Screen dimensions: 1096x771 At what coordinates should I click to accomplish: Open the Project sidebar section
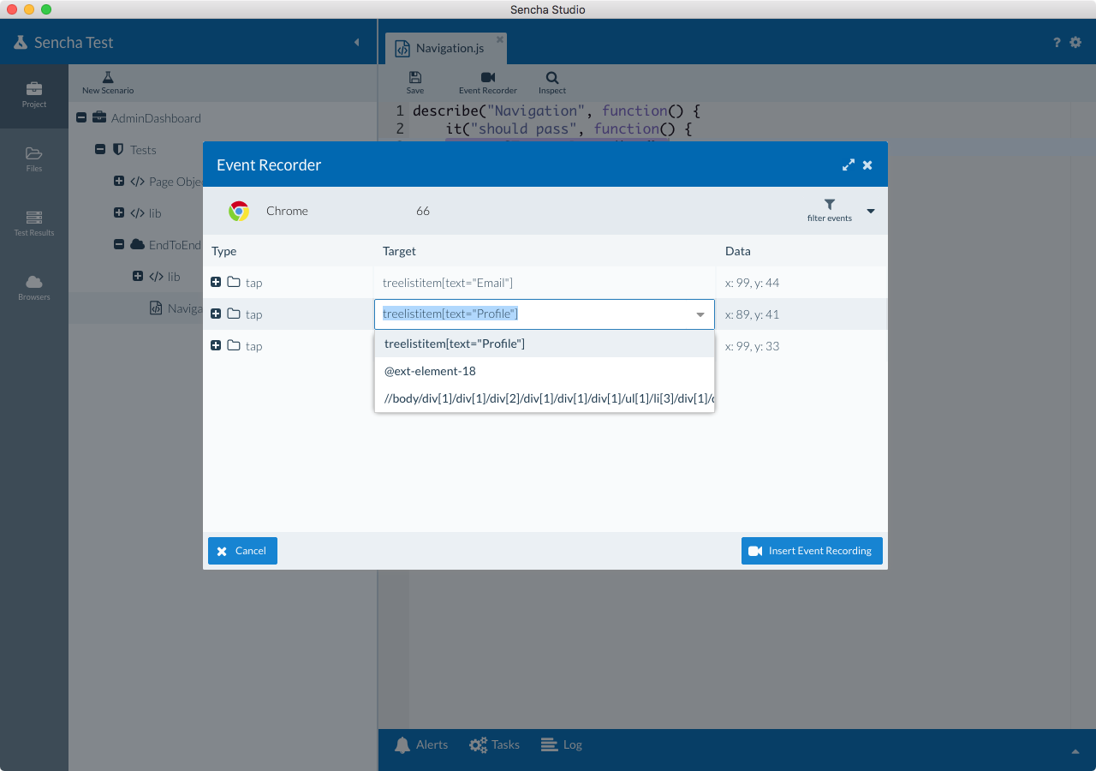click(x=34, y=95)
